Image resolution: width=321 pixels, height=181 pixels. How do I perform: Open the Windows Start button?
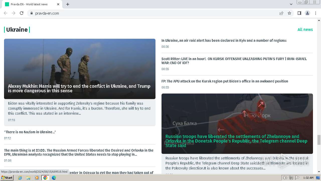point(7,178)
